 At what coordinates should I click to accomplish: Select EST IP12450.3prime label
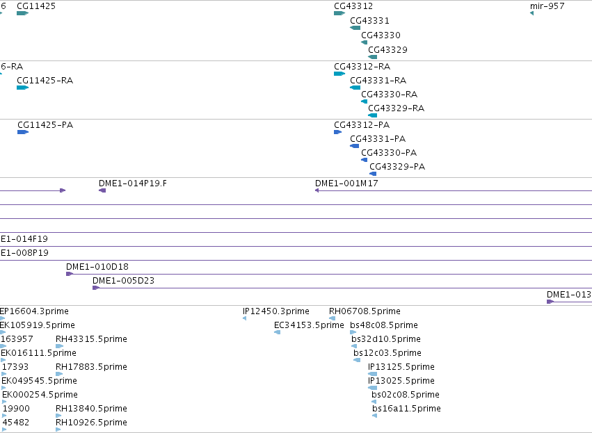coord(276,311)
